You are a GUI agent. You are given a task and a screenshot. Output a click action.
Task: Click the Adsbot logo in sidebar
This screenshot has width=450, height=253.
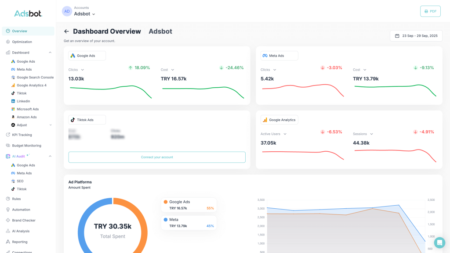click(x=28, y=14)
